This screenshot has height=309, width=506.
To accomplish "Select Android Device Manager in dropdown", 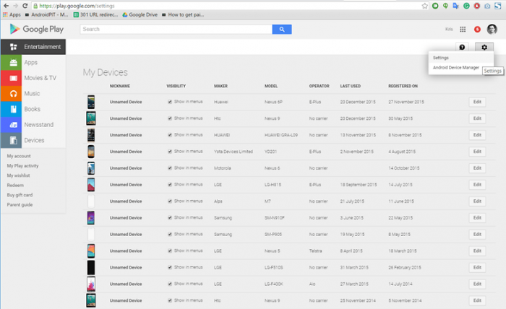I will 455,68.
